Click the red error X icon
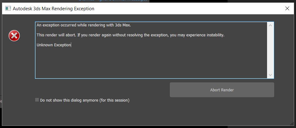The image size is (296, 128). (x=14, y=36)
